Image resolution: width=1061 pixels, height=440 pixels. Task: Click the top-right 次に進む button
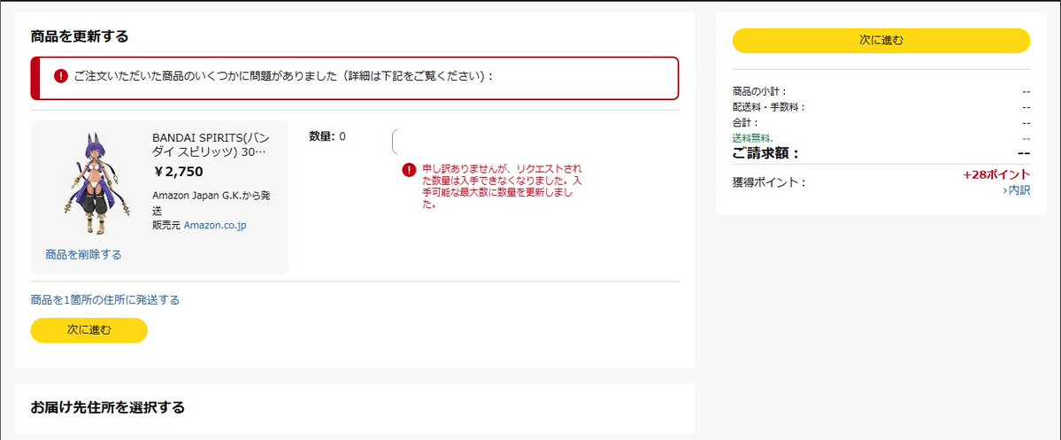881,41
